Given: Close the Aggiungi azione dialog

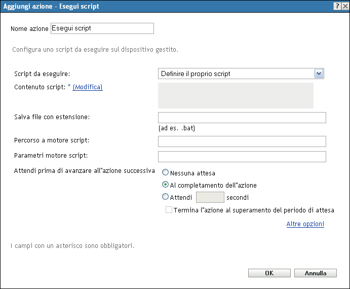Looking at the screenshot, I should (x=344, y=6).
